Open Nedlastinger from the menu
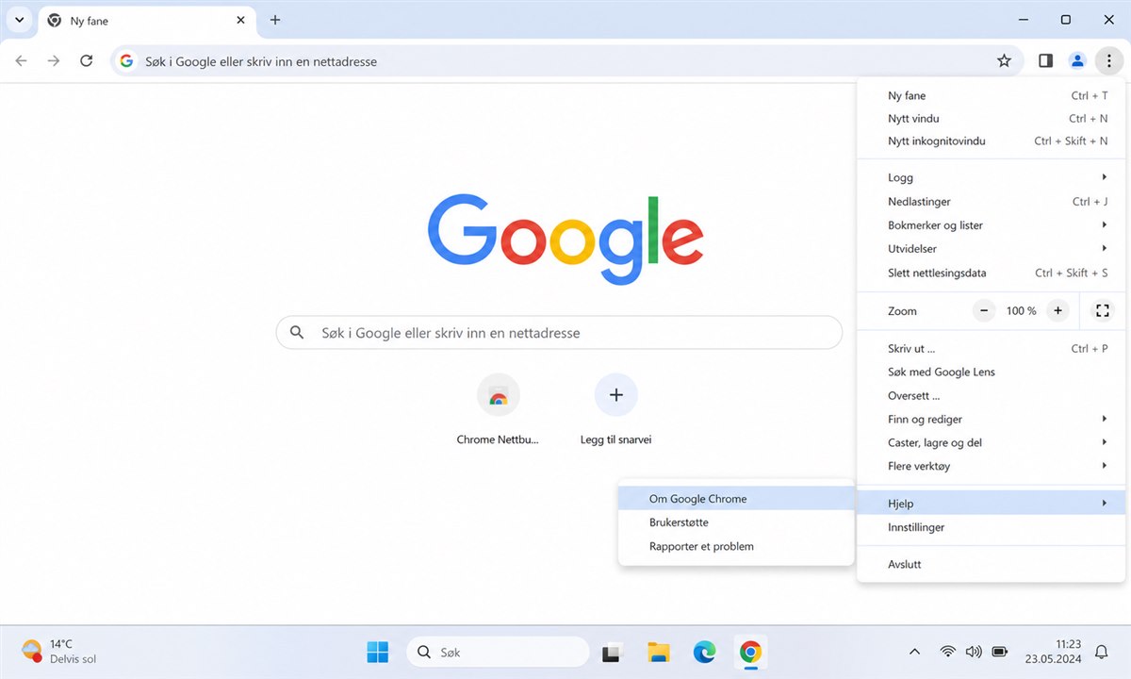Screen dimensions: 1131x679 (992, 202)
